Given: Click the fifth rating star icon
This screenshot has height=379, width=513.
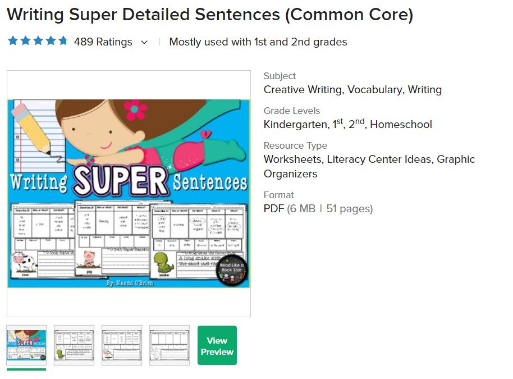Looking at the screenshot, I should pyautogui.click(x=64, y=40).
